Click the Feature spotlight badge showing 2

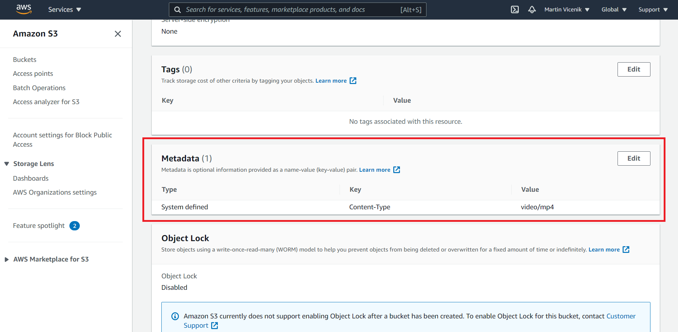point(74,226)
